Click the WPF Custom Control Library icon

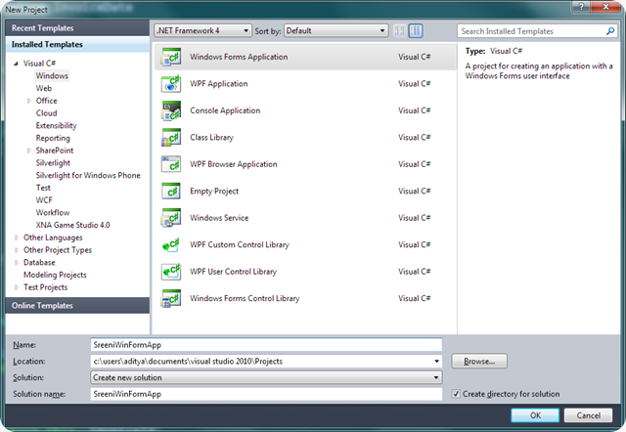pyautogui.click(x=171, y=244)
